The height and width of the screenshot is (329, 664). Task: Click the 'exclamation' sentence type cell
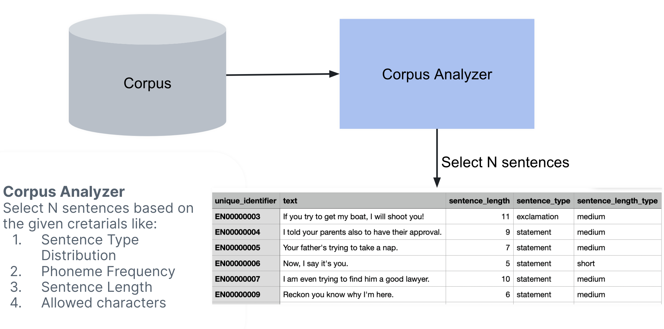(x=543, y=216)
